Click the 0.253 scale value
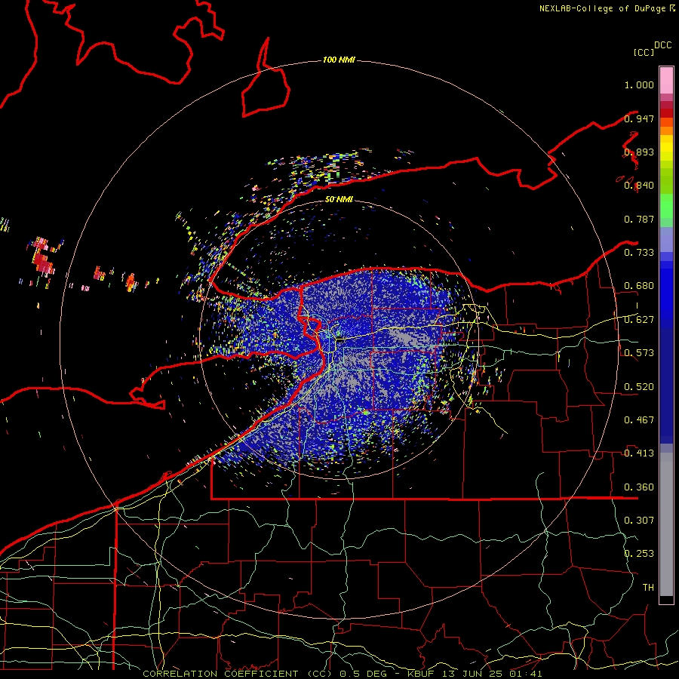The image size is (679, 679). (x=639, y=554)
